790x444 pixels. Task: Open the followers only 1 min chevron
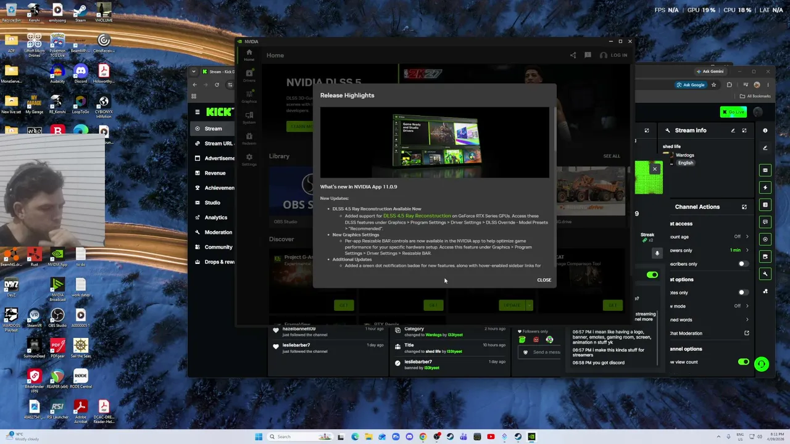(747, 250)
